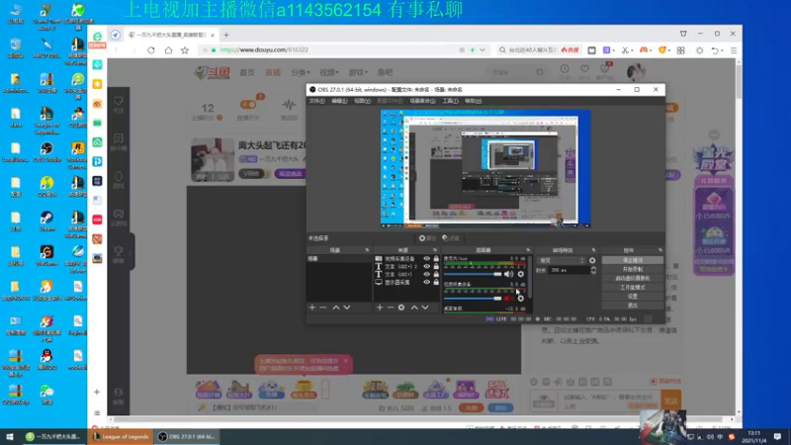Screen dimensions: 791x445
Task: Open the OBS transition type dropdown
Action: point(562,260)
